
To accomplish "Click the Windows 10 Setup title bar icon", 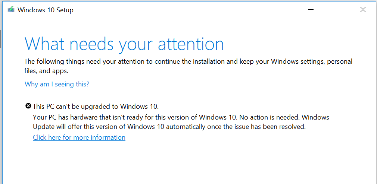I will click(x=11, y=10).
